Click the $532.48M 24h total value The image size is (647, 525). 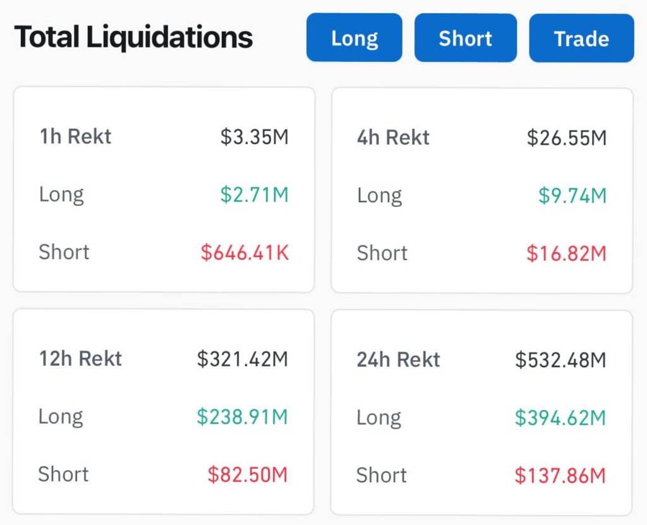(568, 359)
